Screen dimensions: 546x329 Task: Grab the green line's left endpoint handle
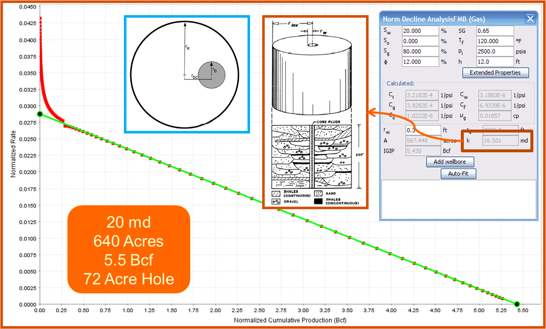40,114
